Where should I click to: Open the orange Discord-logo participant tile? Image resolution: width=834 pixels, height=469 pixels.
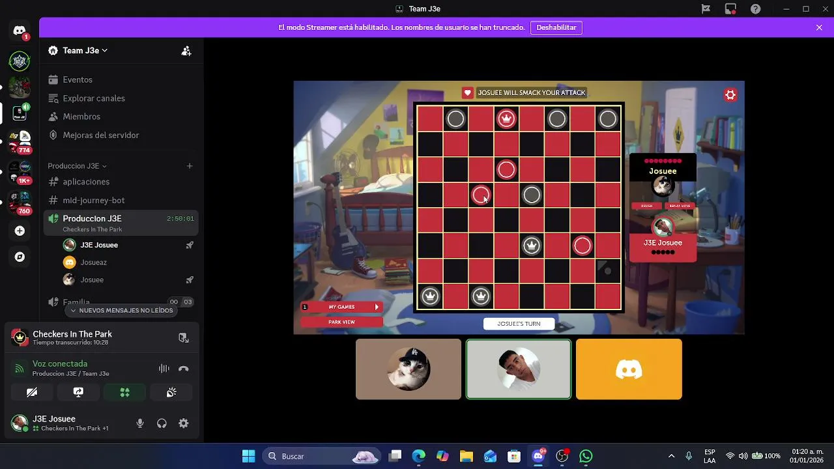click(629, 369)
